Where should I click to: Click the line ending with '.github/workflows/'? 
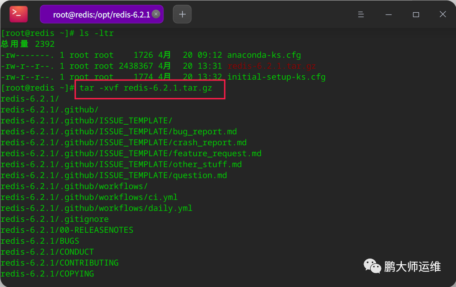pyautogui.click(x=74, y=186)
